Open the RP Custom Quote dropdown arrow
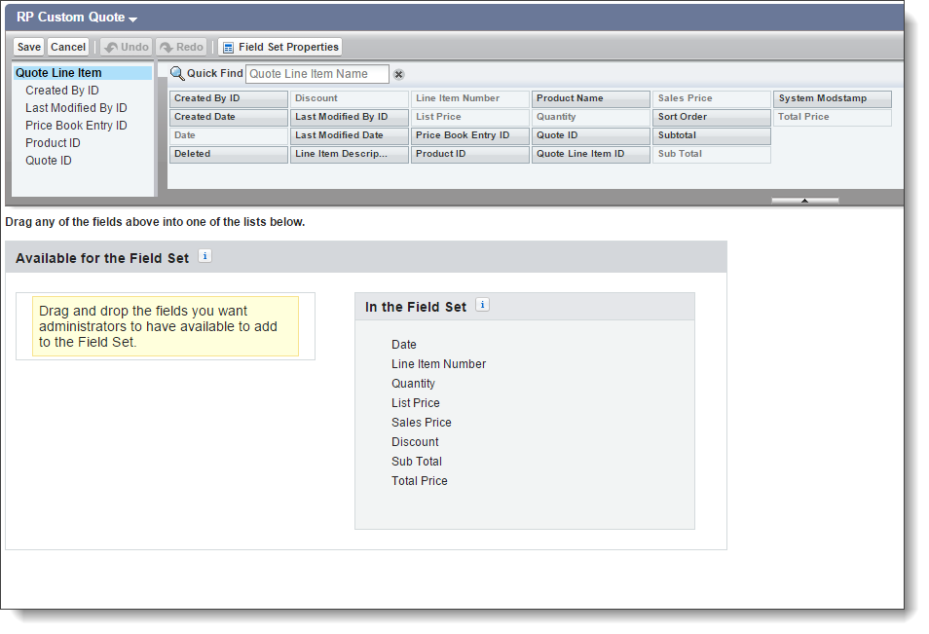The image size is (929, 634). click(132, 19)
